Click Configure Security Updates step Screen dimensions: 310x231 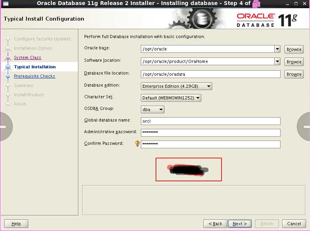pyautogui.click(x=42, y=39)
